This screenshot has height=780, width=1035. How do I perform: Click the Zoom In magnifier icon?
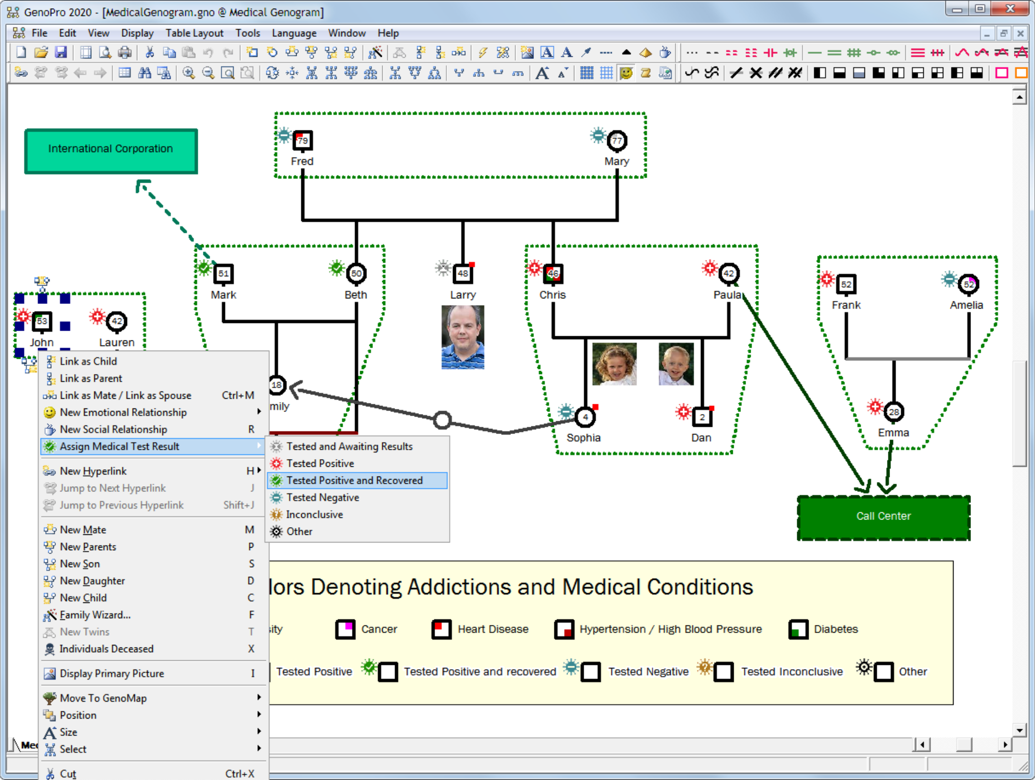tap(188, 73)
